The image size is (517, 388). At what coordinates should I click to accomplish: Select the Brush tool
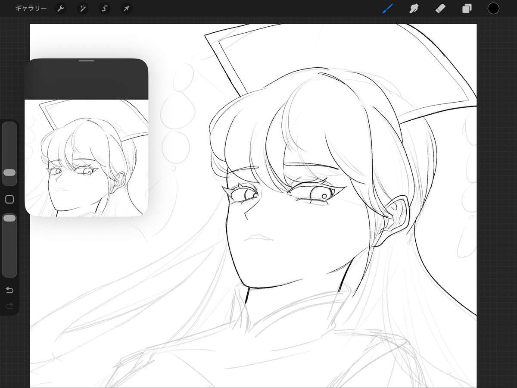(387, 8)
